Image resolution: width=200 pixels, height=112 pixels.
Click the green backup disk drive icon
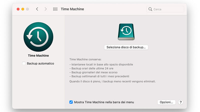126,32
